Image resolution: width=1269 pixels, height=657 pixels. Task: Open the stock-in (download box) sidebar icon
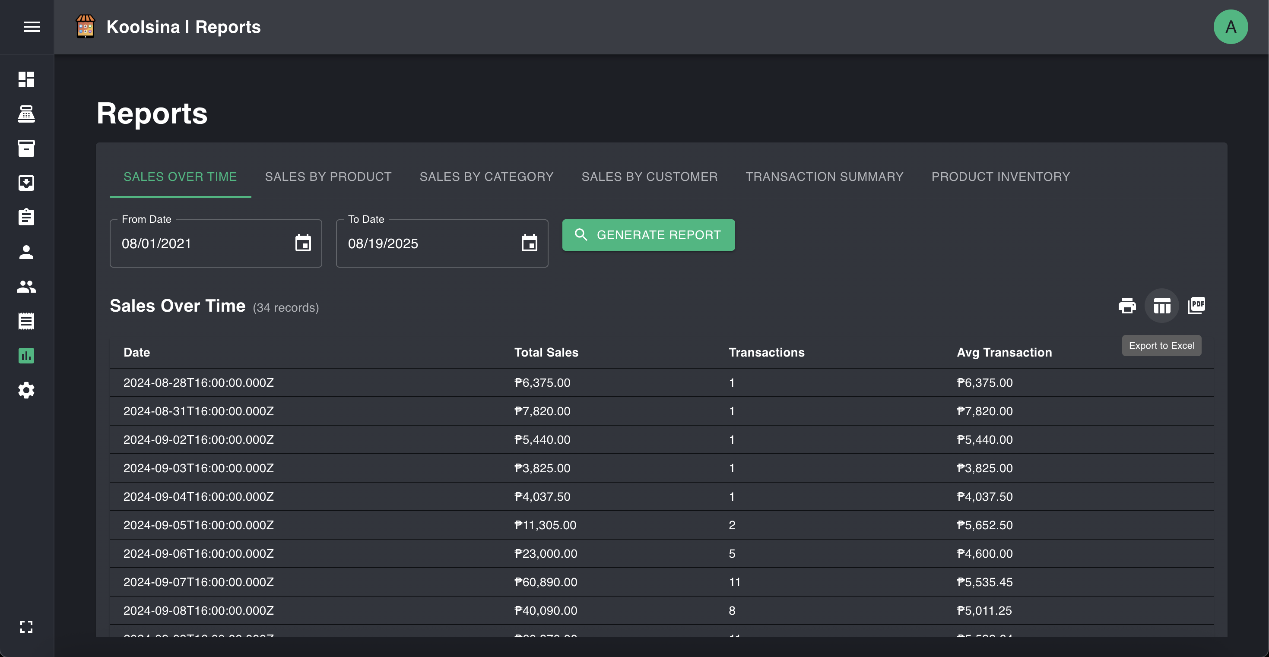pyautogui.click(x=26, y=183)
